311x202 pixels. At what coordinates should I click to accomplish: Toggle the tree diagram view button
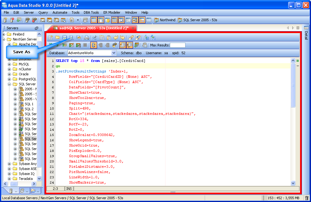point(135,20)
